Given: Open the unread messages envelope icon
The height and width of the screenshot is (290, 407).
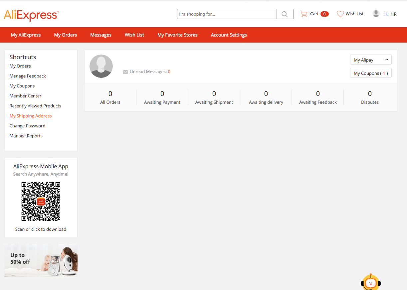Looking at the screenshot, I should (x=125, y=72).
